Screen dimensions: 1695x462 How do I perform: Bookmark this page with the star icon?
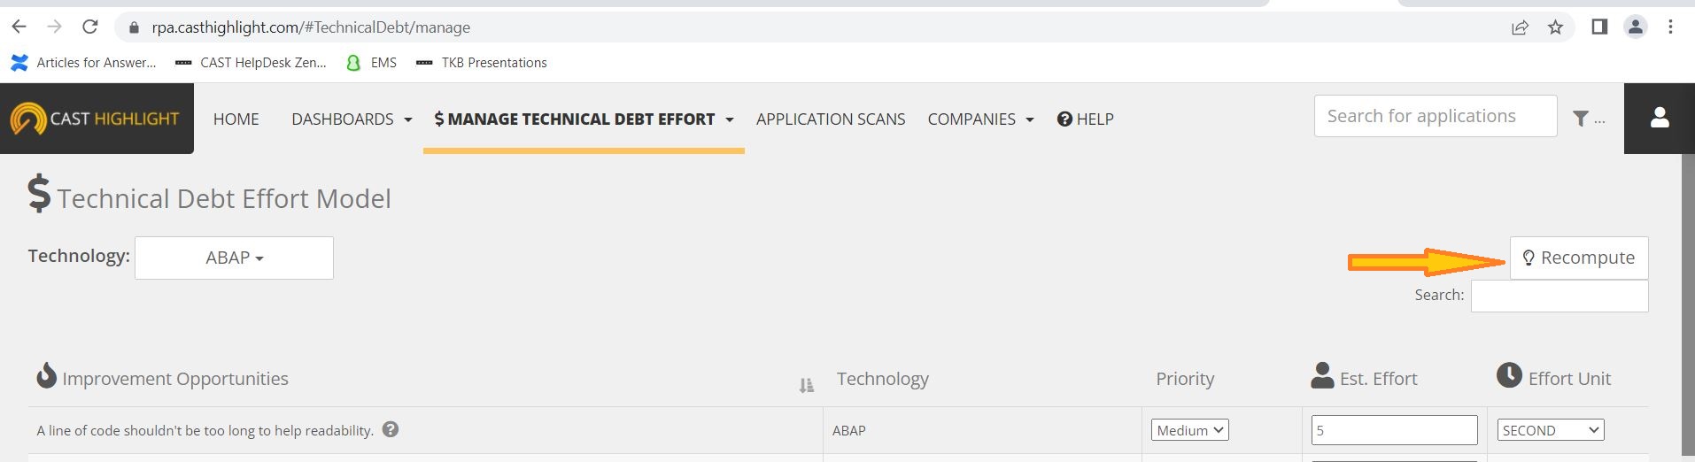[1555, 27]
